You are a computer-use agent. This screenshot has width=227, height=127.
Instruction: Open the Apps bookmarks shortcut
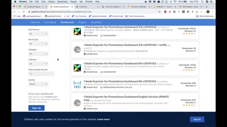pyautogui.click(x=17, y=16)
